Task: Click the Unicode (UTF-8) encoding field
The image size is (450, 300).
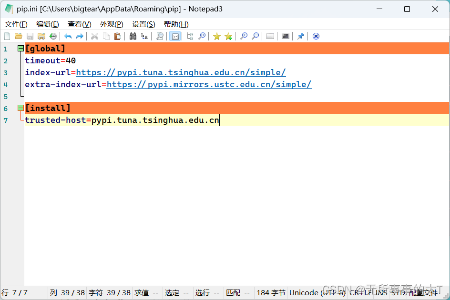Action: click(x=317, y=293)
